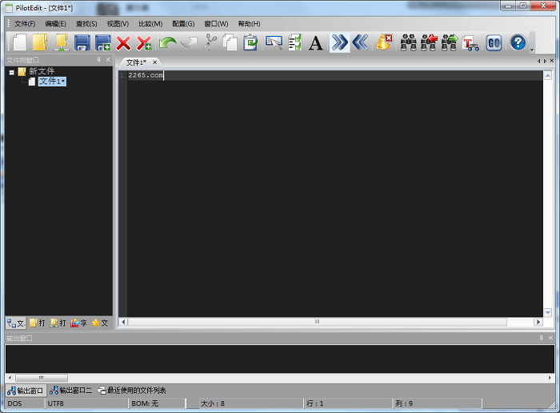Select 文件1* in the file tree
The image size is (560, 413).
[x=52, y=82]
